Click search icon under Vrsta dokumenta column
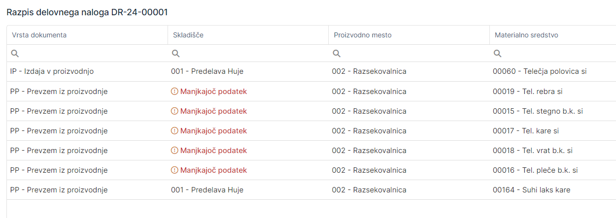 click(x=15, y=53)
